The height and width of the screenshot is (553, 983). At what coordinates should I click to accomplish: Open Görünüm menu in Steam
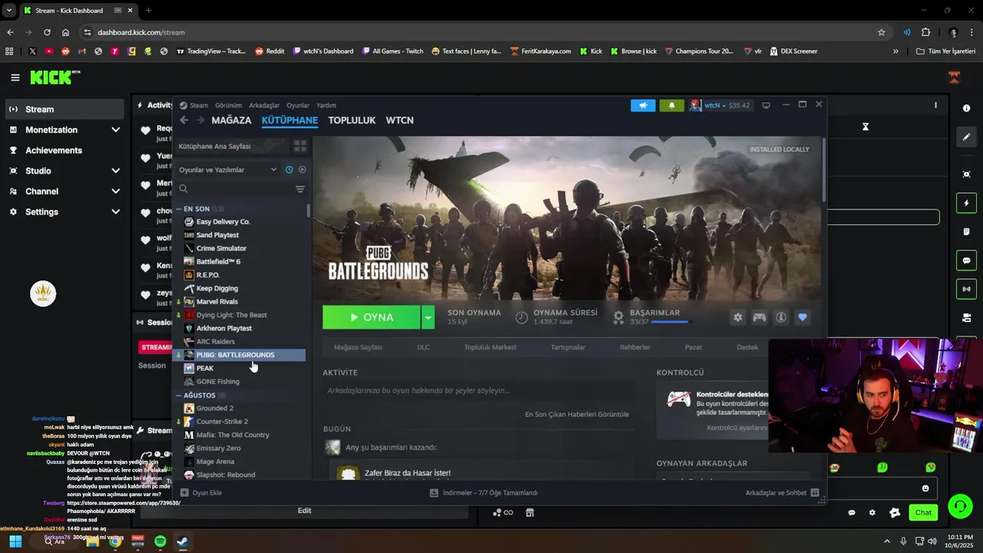click(228, 105)
